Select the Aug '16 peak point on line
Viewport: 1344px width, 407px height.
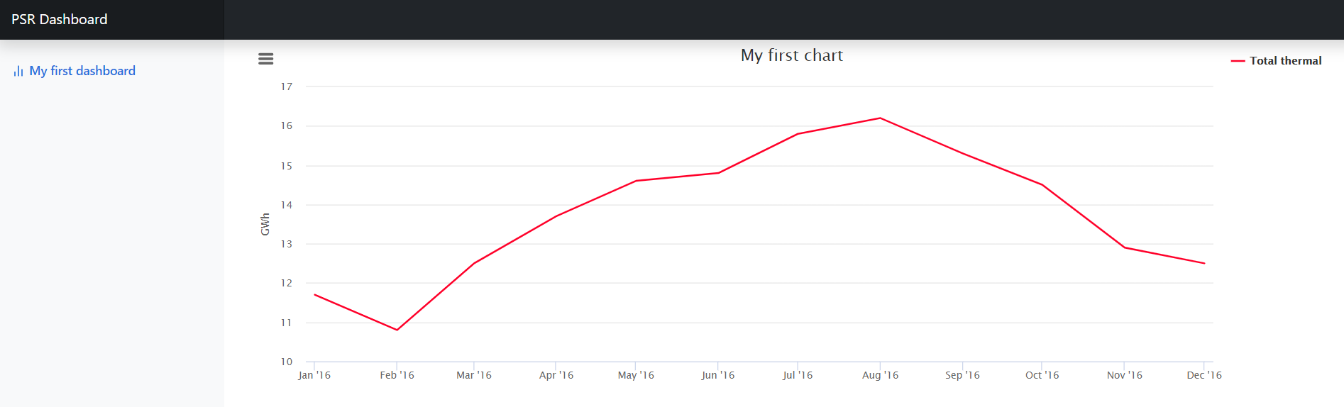[880, 118]
